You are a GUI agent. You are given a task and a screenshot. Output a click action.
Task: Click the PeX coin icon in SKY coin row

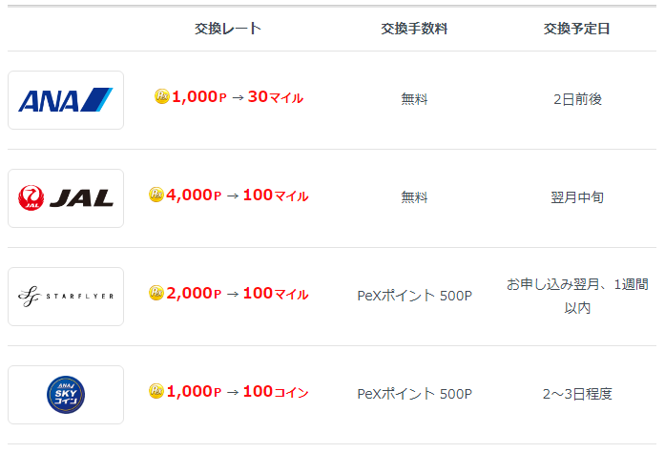156,391
